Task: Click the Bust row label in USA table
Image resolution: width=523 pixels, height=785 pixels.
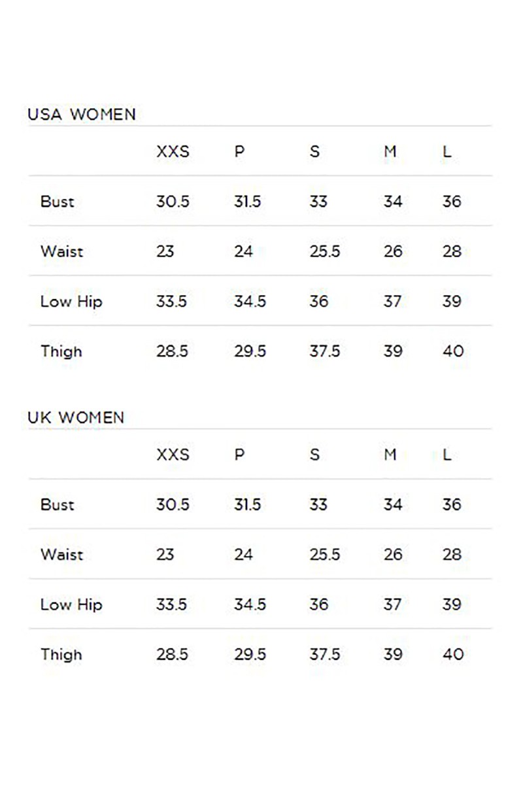Action: [x=57, y=201]
